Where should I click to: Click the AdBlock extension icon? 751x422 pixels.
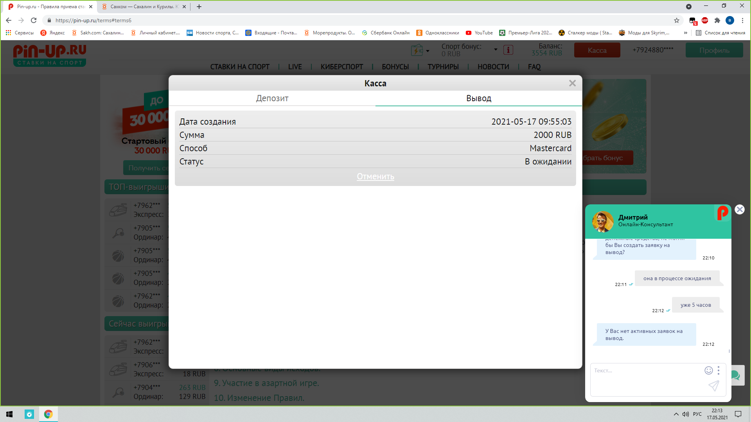tap(705, 20)
